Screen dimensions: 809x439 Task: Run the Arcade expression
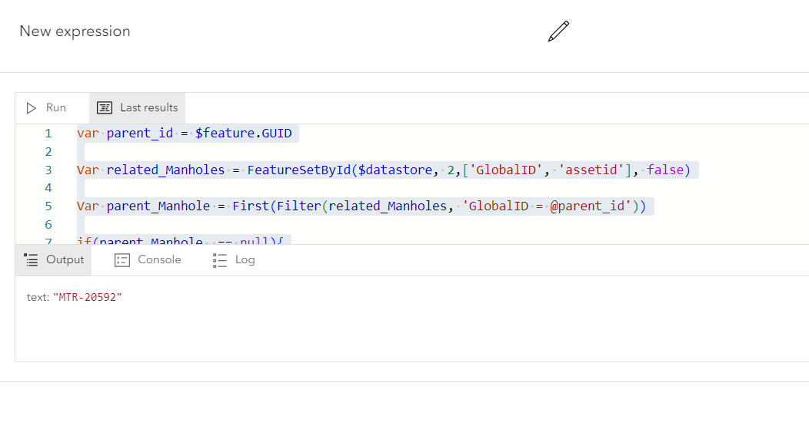click(x=46, y=108)
